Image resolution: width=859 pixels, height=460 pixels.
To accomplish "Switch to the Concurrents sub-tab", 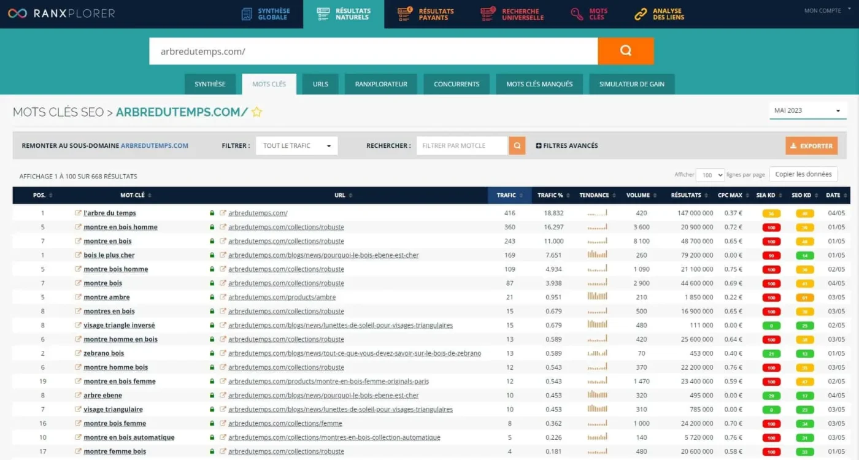I will click(456, 84).
